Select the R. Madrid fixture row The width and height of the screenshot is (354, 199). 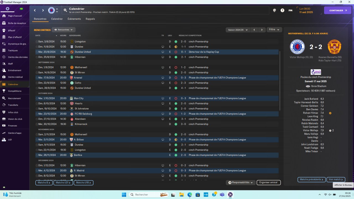157,171
